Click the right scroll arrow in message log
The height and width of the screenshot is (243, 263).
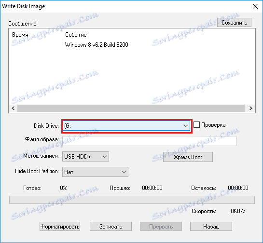pos(250,108)
